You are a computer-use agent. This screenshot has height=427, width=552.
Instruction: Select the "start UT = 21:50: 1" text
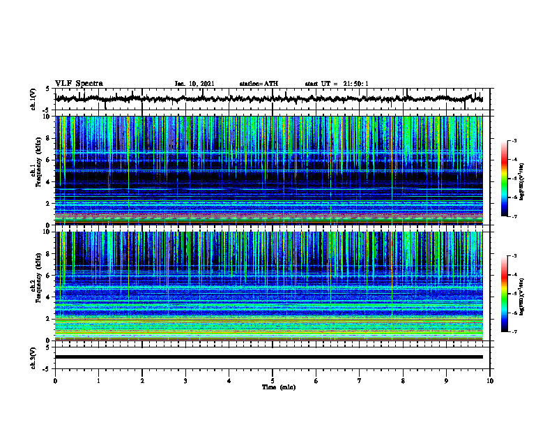[337, 84]
